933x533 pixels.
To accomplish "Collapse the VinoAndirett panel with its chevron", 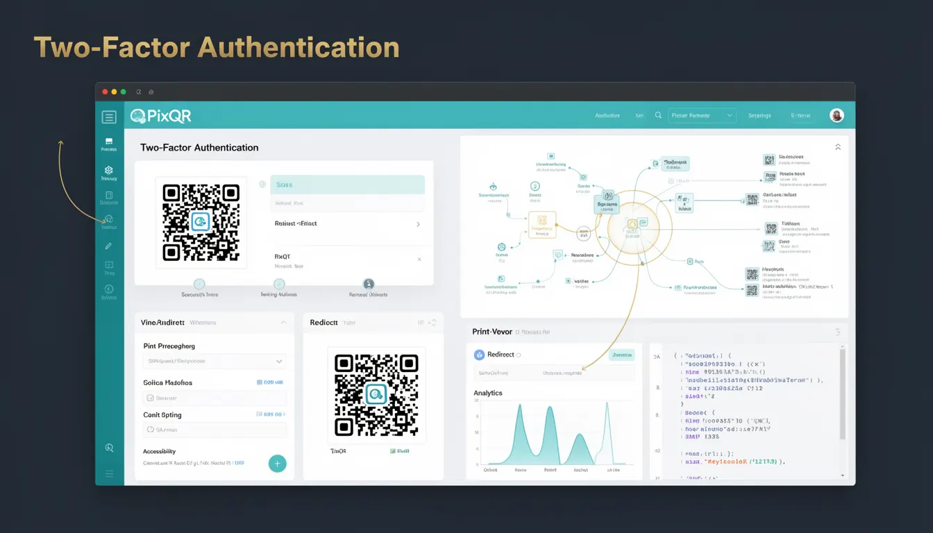I will [283, 323].
